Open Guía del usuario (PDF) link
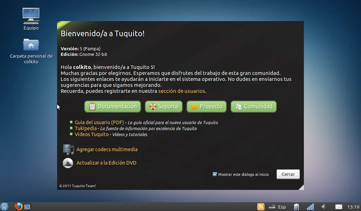This screenshot has height=211, width=361. pos(99,122)
